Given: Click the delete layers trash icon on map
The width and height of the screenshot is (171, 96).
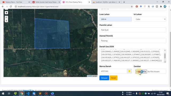Looking at the screenshot, I should 6,21.
